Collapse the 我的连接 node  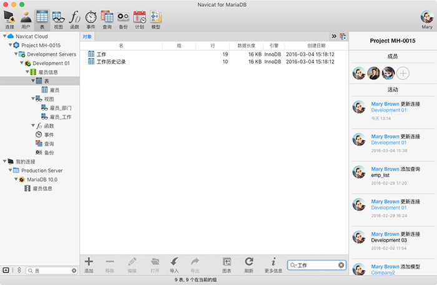4,161
